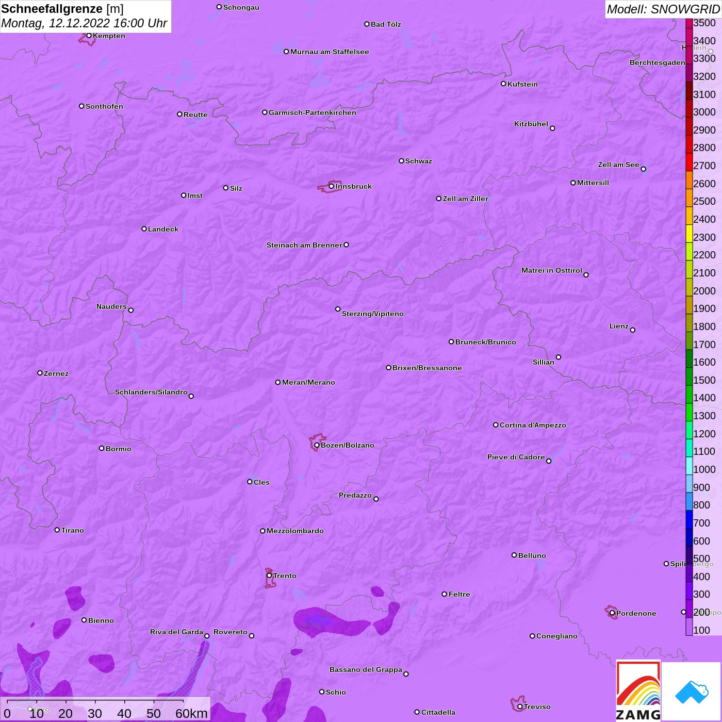The height and width of the screenshot is (722, 722).
Task: Click the Bienno label
Action: (101, 620)
